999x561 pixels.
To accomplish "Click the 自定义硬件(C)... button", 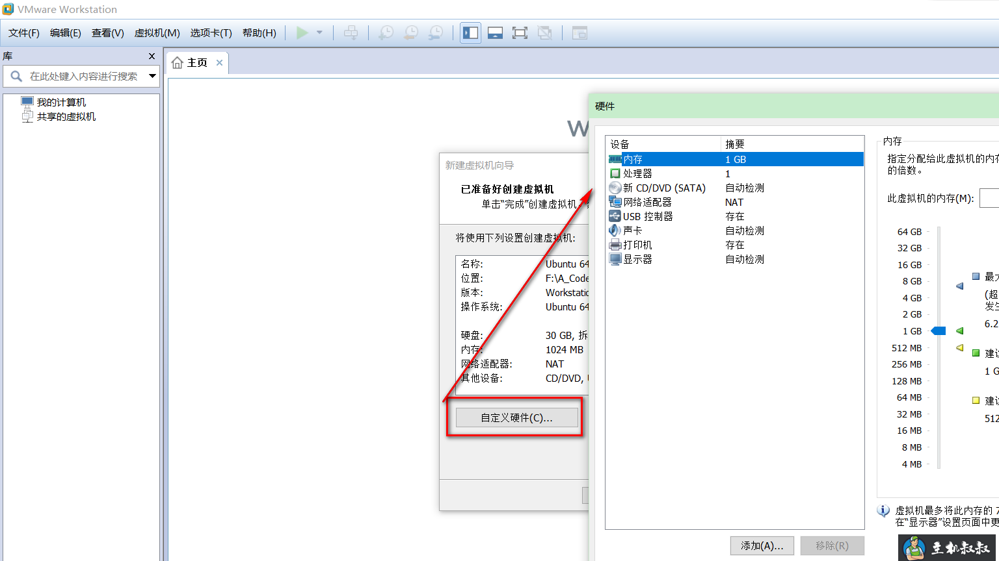I will pos(516,418).
